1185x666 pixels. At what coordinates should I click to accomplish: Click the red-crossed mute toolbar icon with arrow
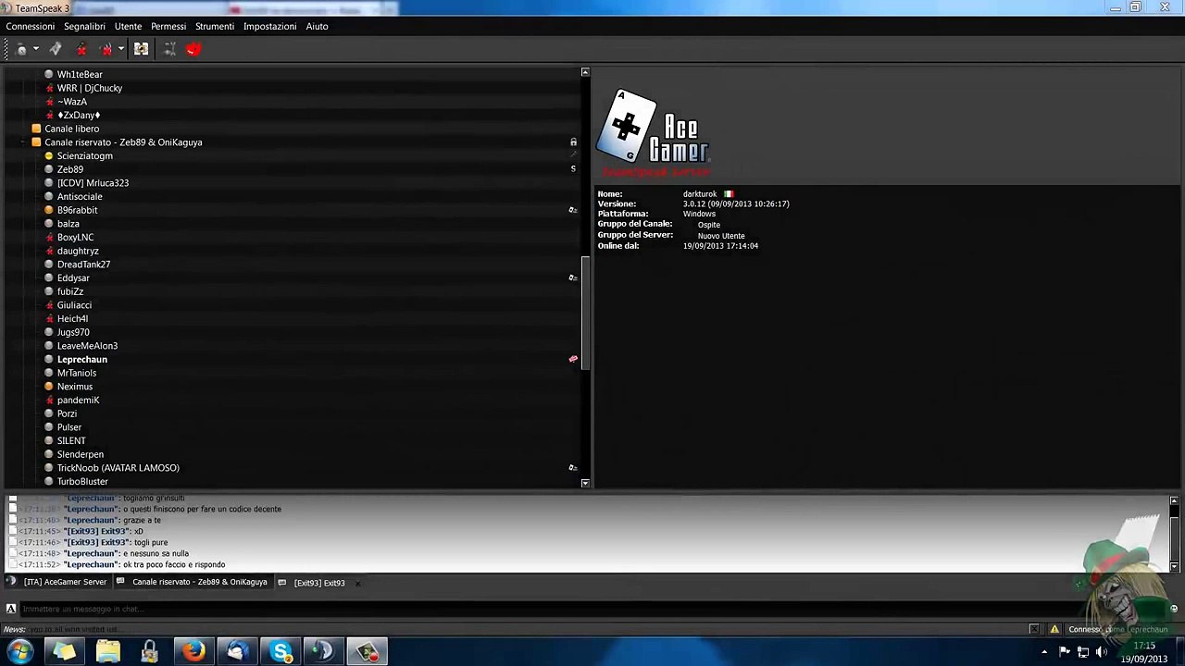(106, 49)
